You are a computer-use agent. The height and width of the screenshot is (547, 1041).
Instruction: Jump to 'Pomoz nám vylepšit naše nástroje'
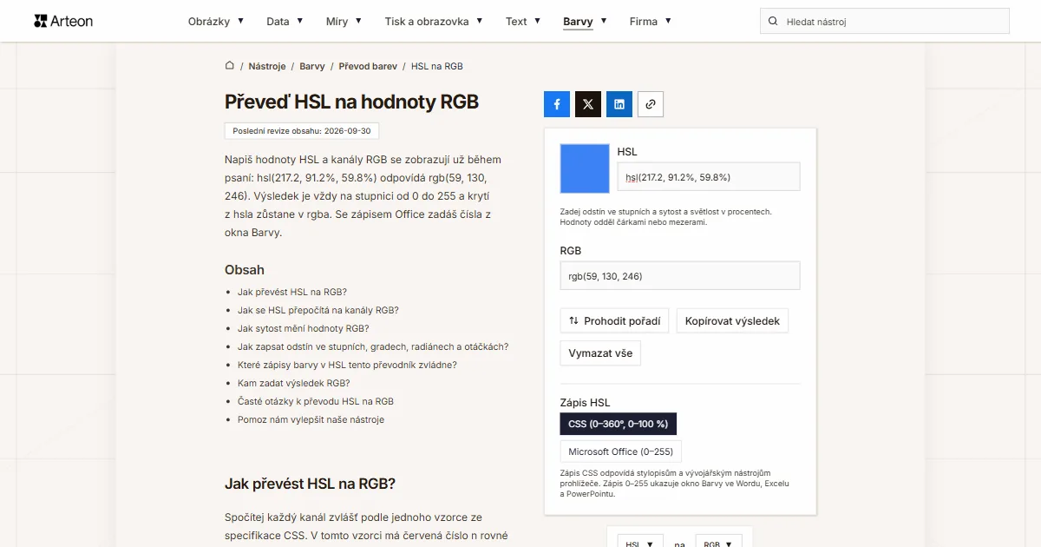[x=311, y=419]
